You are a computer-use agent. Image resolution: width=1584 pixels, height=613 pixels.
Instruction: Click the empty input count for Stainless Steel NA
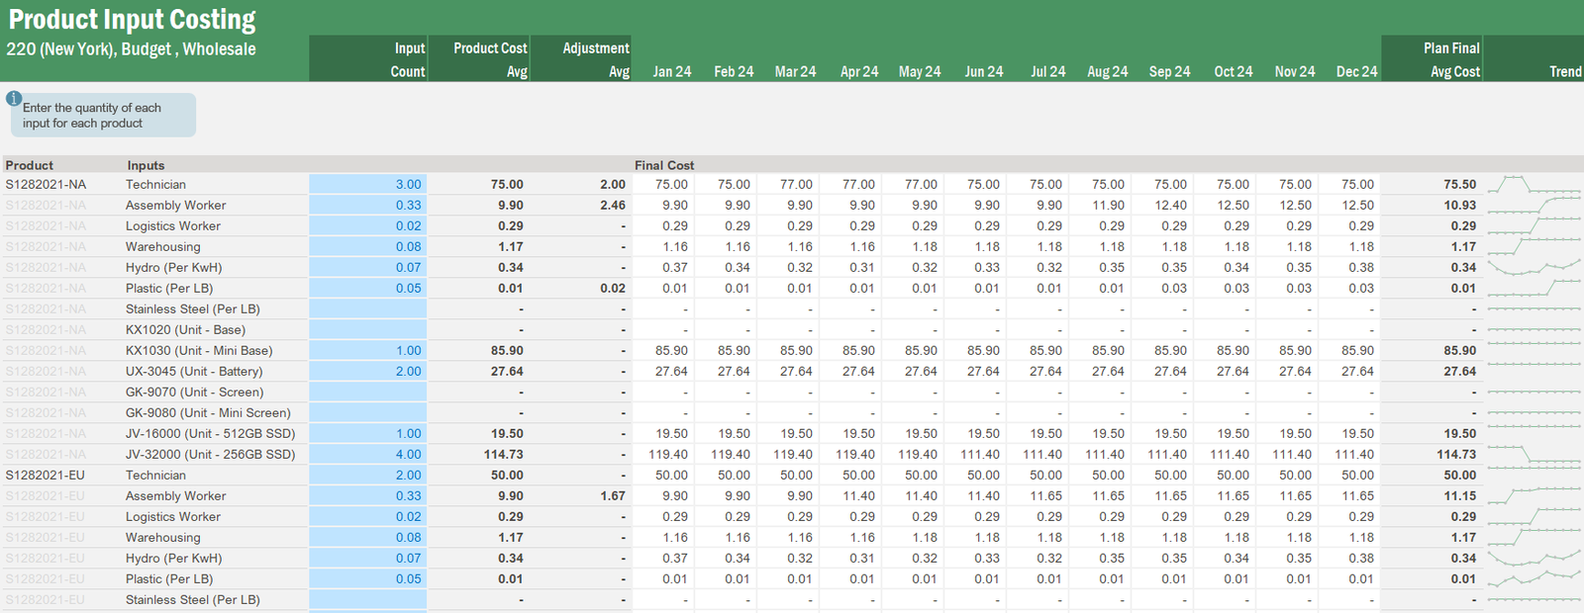coord(367,309)
